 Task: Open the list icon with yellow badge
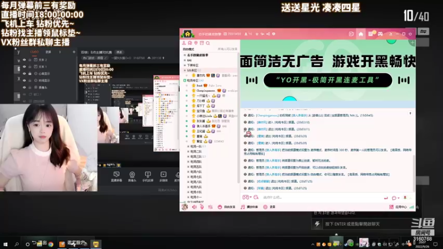371,34
